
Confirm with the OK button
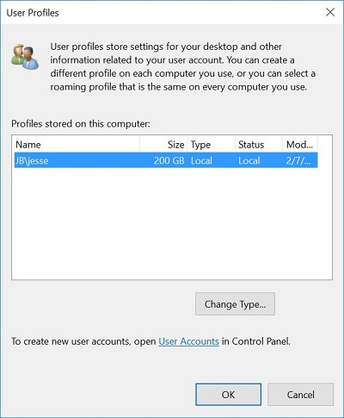pos(228,395)
